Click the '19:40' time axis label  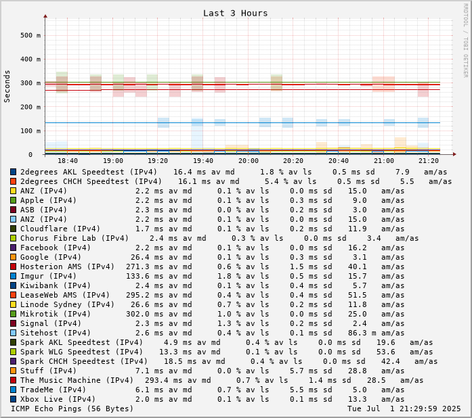203,161
